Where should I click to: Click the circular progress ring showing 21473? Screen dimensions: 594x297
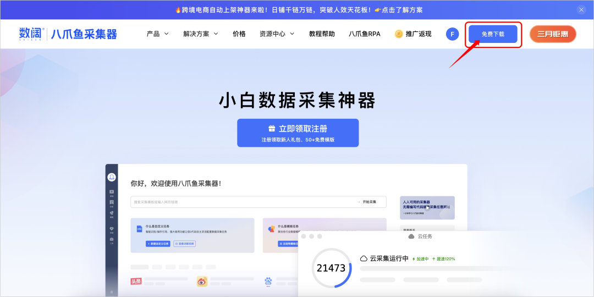(x=332, y=268)
